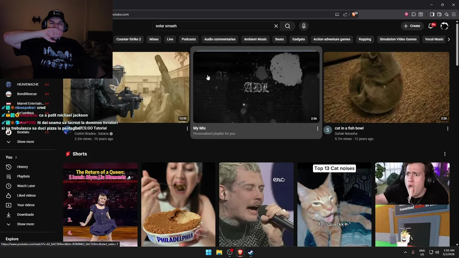Click the share page icon in address bar

[345, 14]
